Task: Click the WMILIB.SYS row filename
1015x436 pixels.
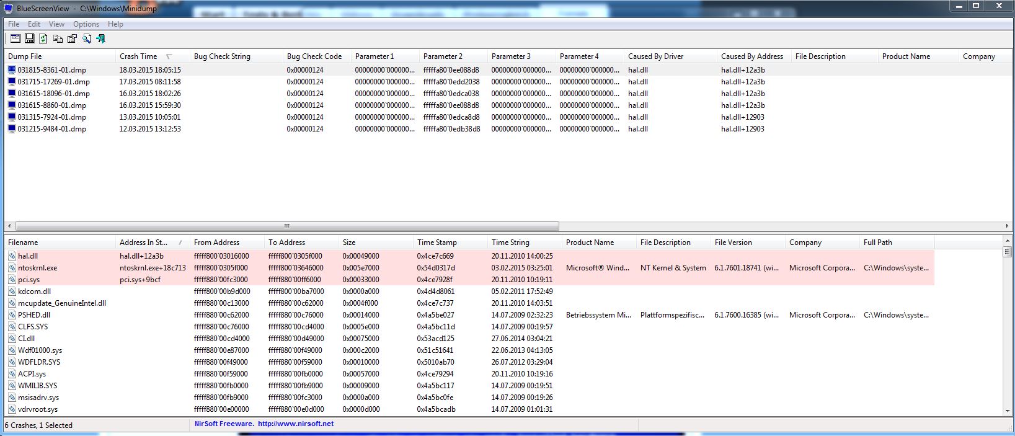Action: pyautogui.click(x=37, y=386)
